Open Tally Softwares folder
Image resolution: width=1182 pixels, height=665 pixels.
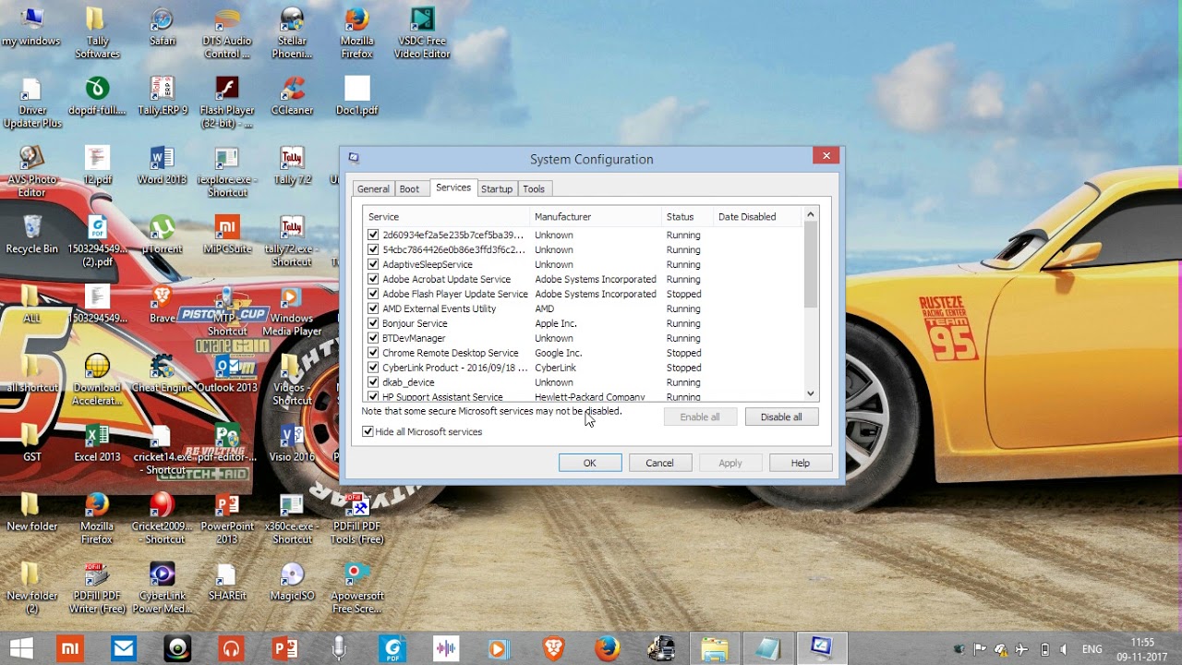97,31
